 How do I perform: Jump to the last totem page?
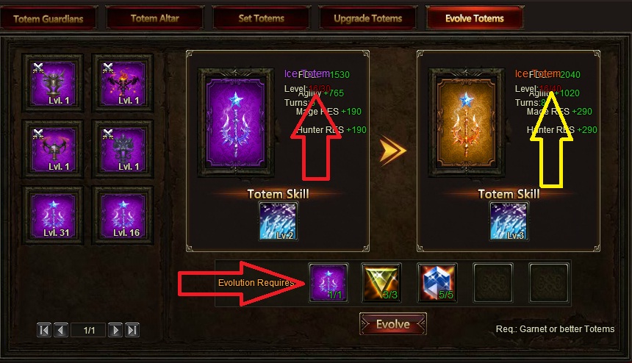(x=132, y=331)
